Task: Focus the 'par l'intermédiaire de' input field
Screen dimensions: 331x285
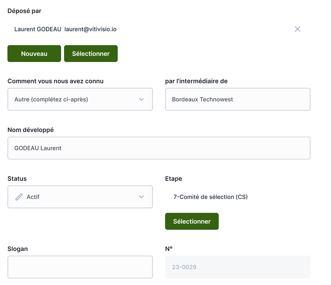Action: (x=237, y=99)
